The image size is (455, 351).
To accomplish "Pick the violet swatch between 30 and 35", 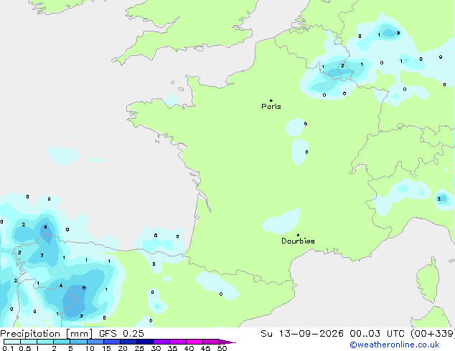I will coord(161,342).
